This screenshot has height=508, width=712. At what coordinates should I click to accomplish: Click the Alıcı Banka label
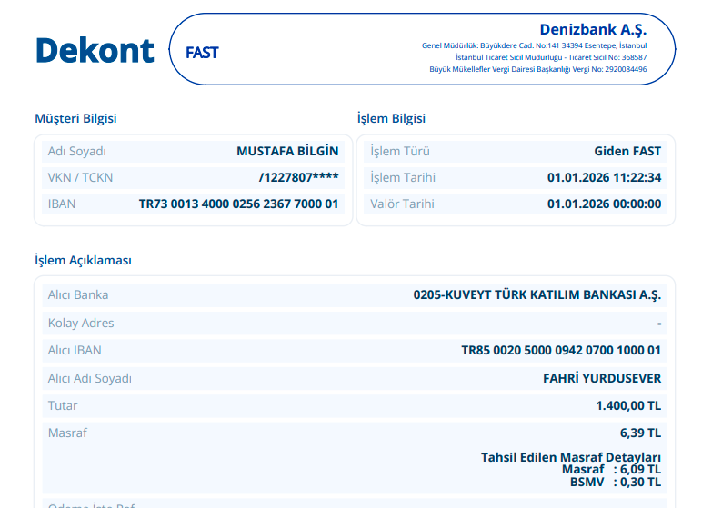78,295
